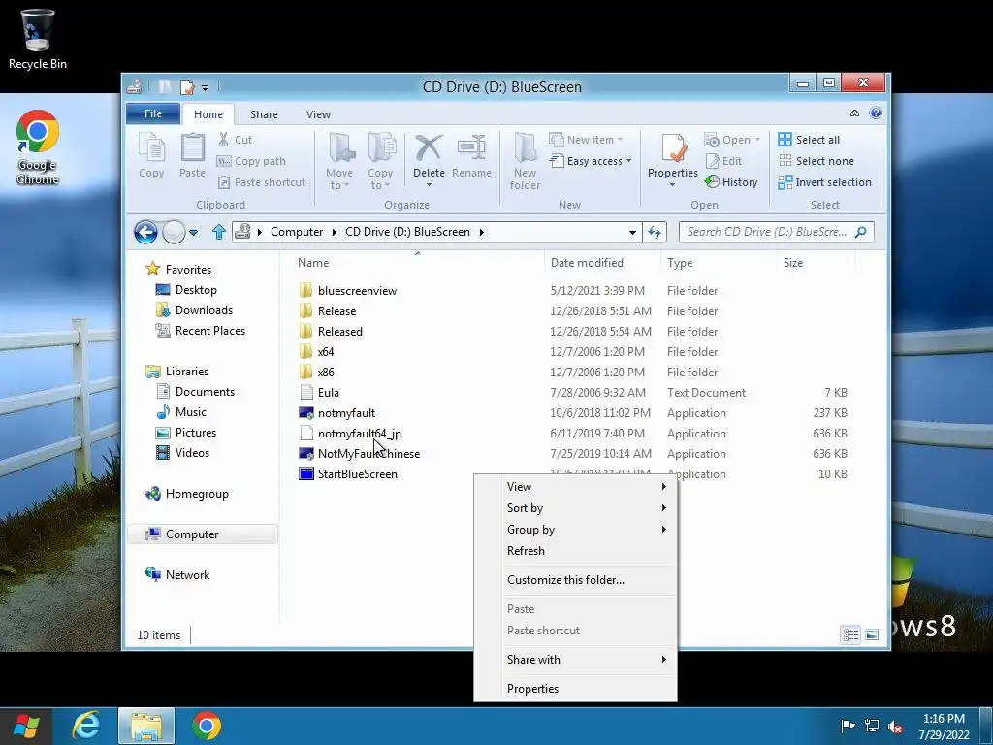Click the Edit icon in Open group
Screen dimensions: 993x745
coord(712,161)
